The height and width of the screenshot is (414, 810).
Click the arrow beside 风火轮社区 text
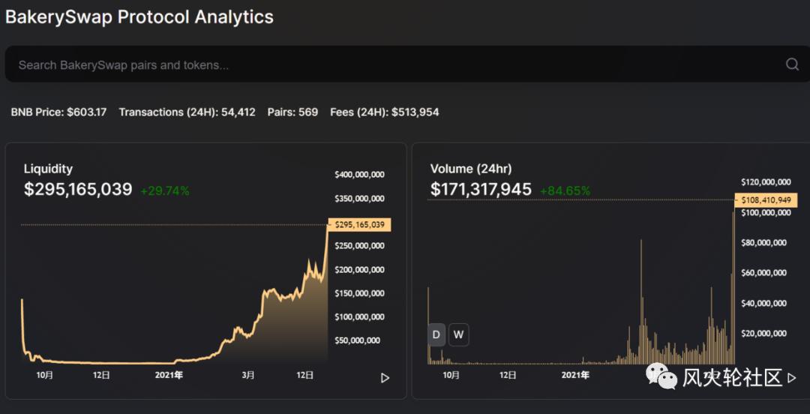coord(793,378)
